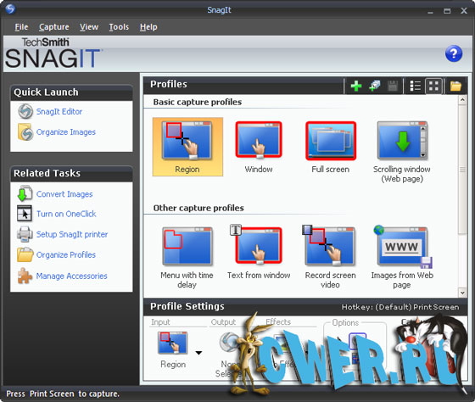
Task: Click the Other capture profiles heading
Action: click(198, 208)
